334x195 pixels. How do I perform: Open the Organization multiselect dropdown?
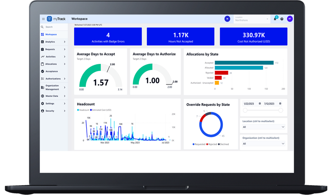click(263, 144)
